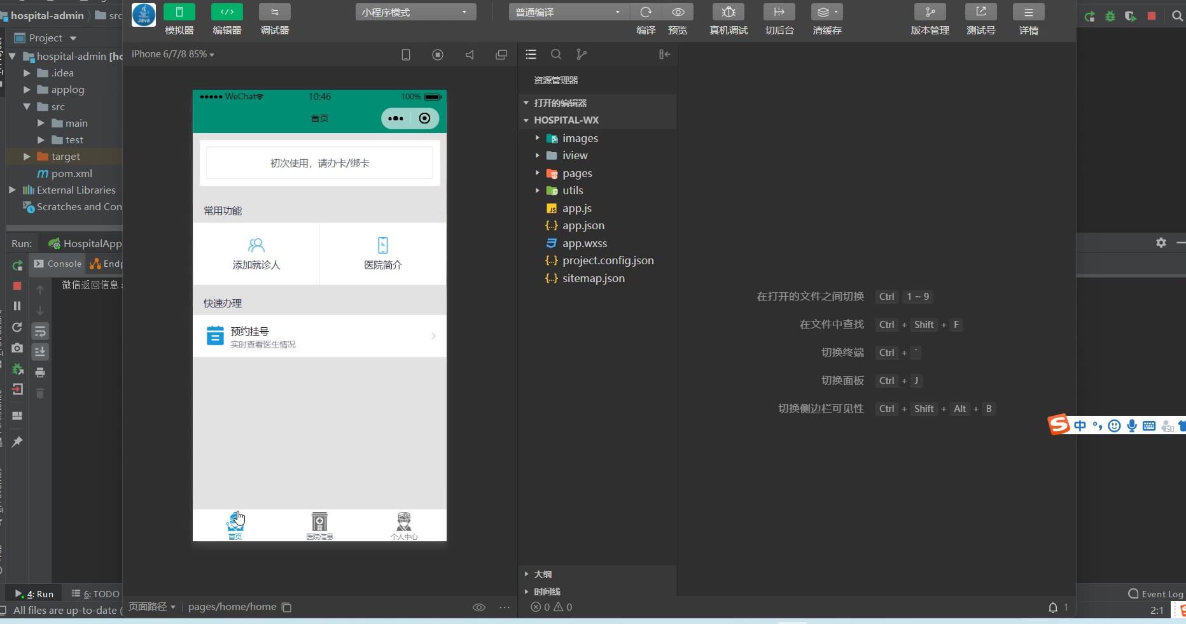Click the errors and warnings counter
Image resolution: width=1186 pixels, height=624 pixels.
coord(552,607)
